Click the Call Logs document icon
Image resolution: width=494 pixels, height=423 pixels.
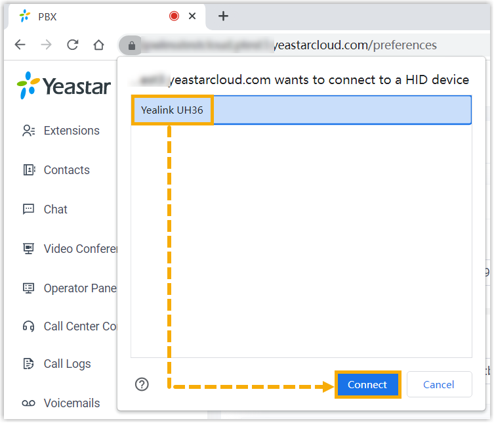tap(29, 364)
